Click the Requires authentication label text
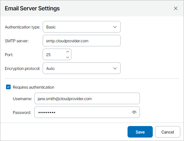184x141 pixels. click(x=34, y=87)
